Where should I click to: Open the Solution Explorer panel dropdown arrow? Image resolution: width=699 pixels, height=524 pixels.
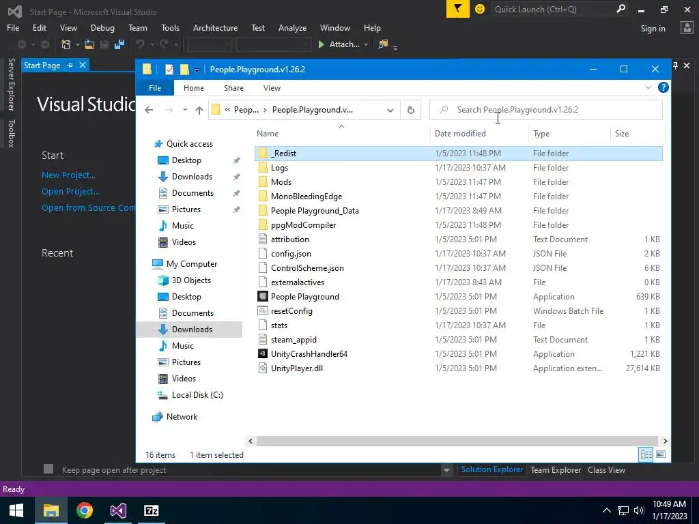pos(446,470)
